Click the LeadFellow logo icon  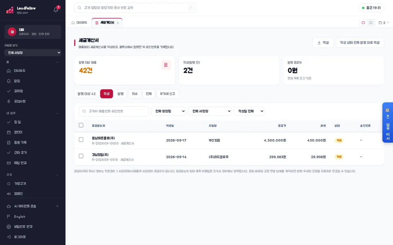click(x=10, y=10)
